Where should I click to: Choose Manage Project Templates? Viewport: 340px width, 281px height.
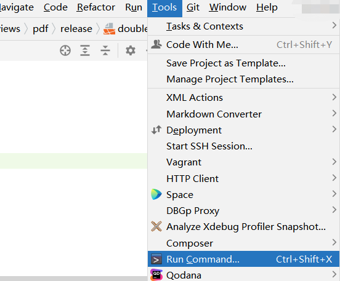243,79
